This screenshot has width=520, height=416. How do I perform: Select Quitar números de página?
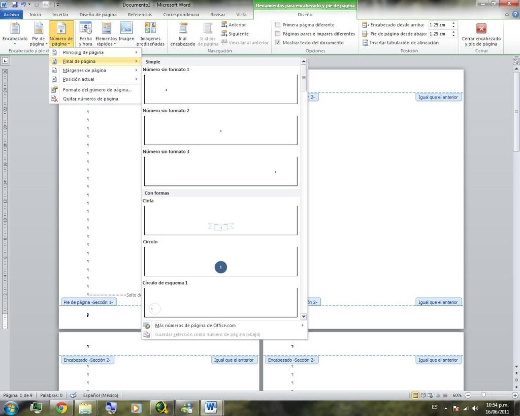coord(95,99)
